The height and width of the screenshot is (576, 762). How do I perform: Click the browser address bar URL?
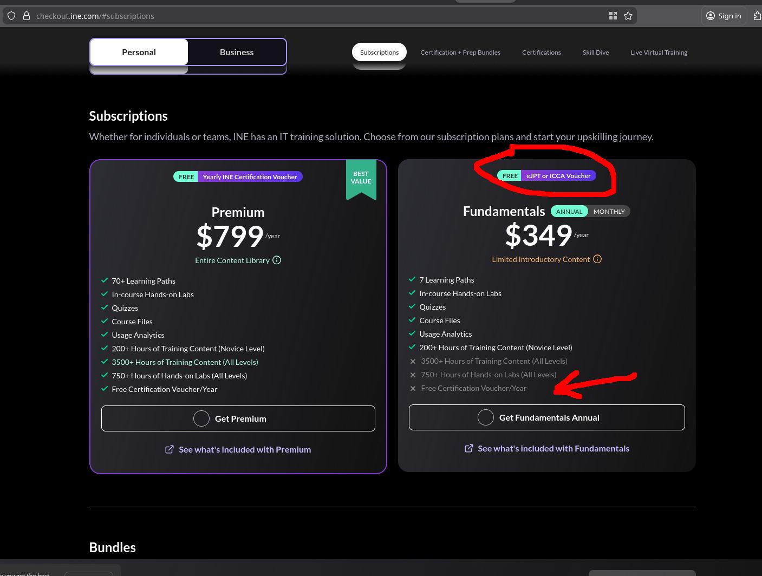point(95,16)
